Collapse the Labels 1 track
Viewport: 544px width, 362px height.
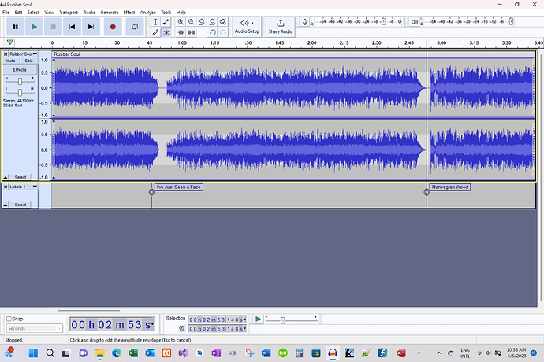[6, 205]
